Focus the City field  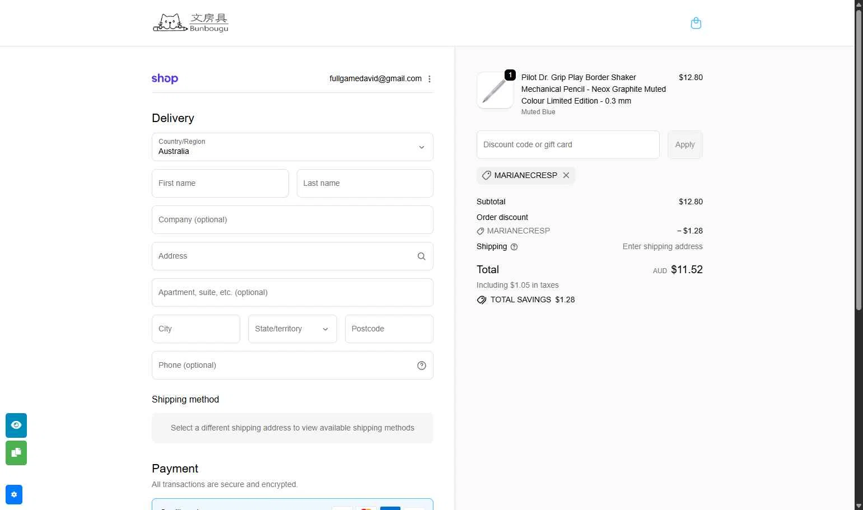coord(196,329)
